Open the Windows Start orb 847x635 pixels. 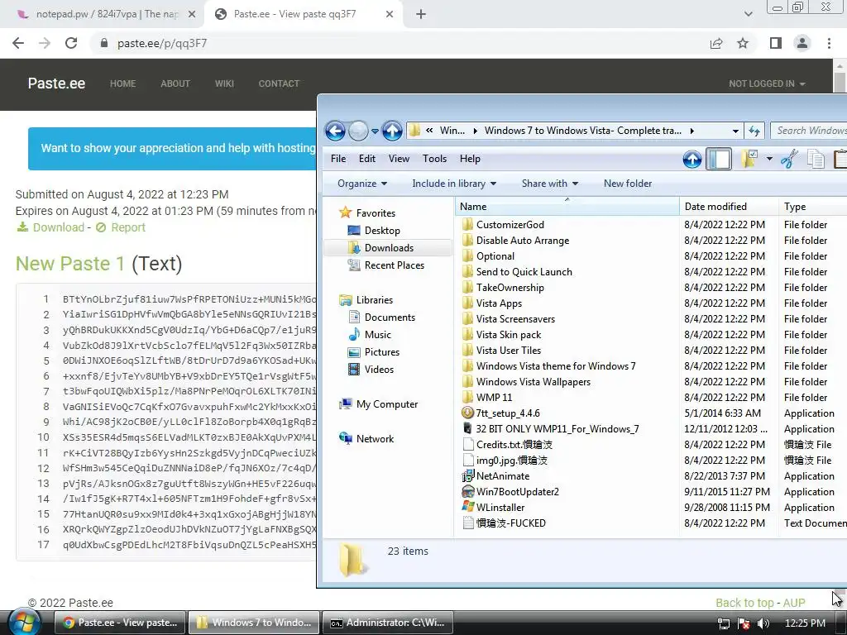(x=24, y=622)
